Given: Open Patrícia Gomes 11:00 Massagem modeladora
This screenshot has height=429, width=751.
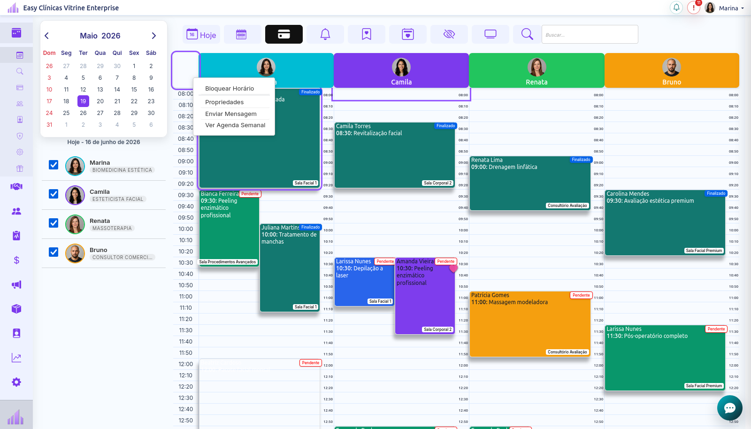Looking at the screenshot, I should click(x=530, y=324).
